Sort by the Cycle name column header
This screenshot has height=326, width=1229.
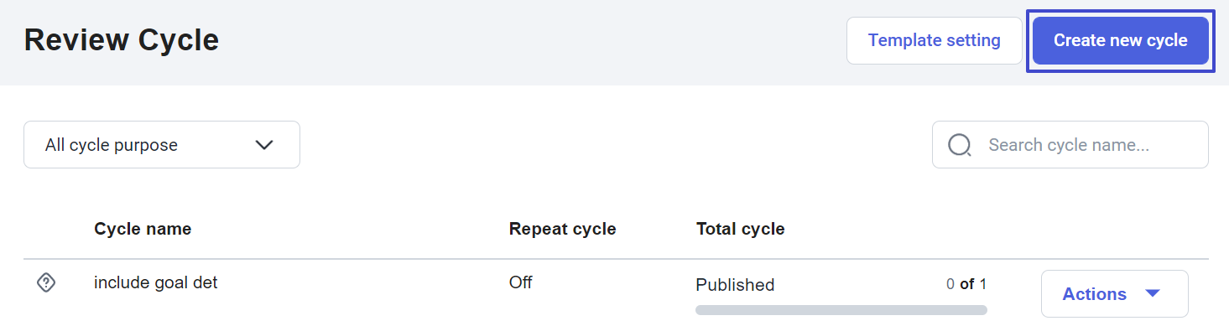point(143,229)
